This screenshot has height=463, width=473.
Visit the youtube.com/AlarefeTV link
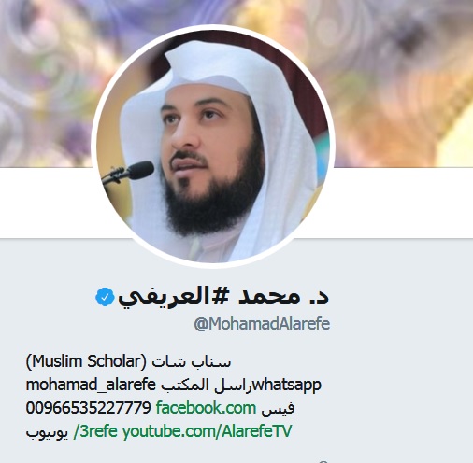[207, 431]
